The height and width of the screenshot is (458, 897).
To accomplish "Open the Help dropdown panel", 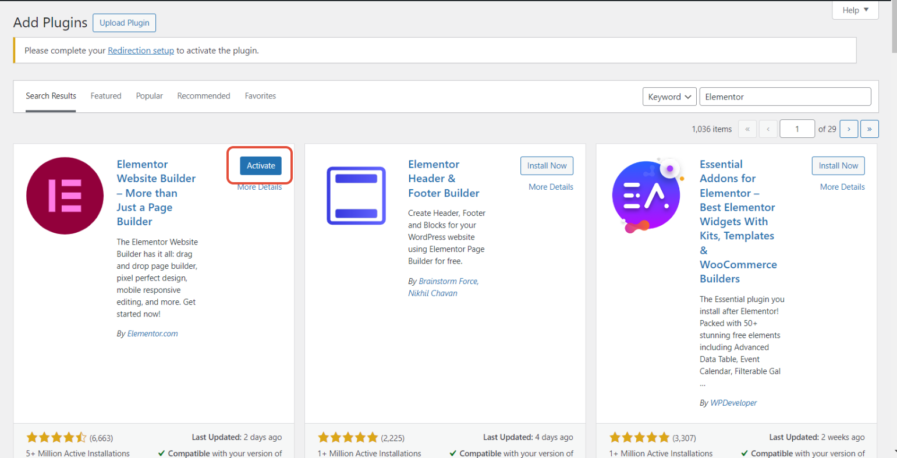I will tap(855, 10).
